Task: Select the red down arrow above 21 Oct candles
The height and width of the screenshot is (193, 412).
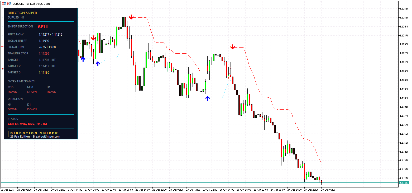Action: pos(93,38)
